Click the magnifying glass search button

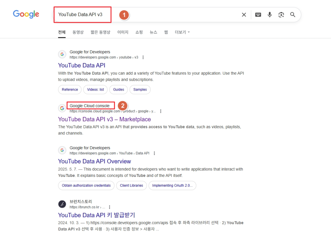293,15
